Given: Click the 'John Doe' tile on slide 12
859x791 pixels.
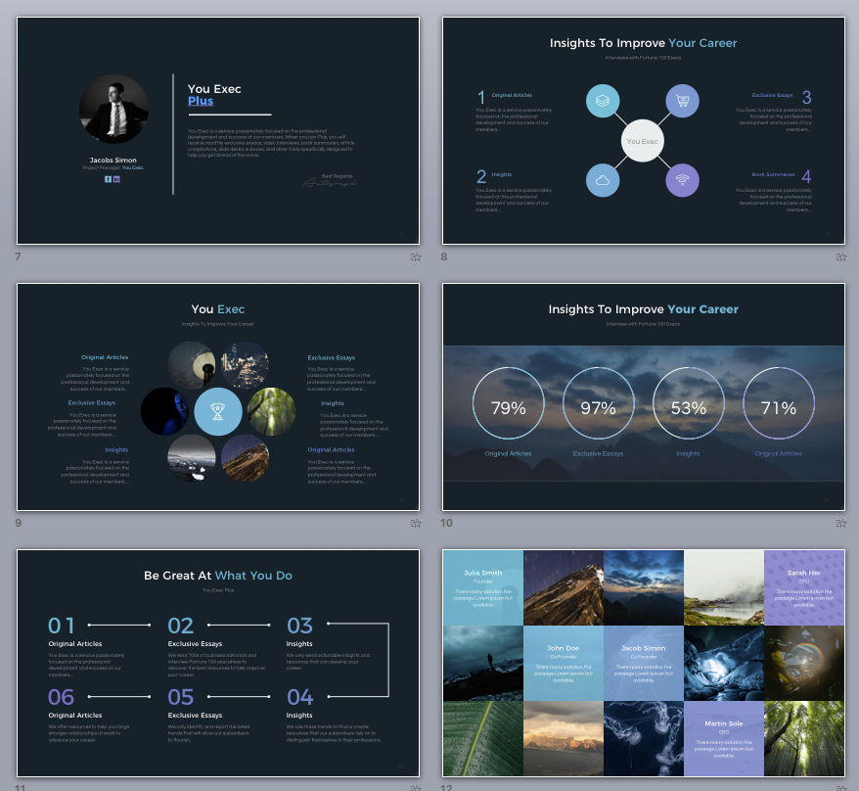Looking at the screenshot, I should pos(564,664).
